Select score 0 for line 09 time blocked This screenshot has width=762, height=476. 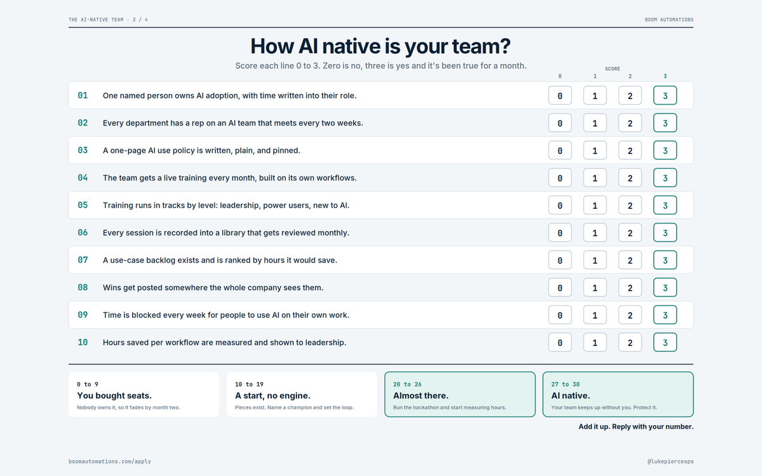point(559,315)
